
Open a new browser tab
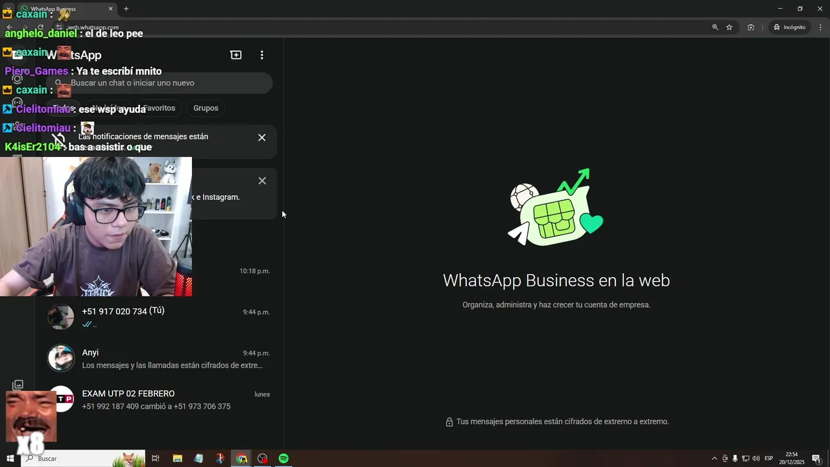pos(126,9)
